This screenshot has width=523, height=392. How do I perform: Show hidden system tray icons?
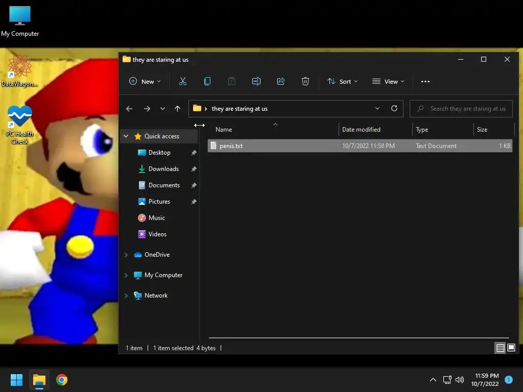pyautogui.click(x=433, y=380)
